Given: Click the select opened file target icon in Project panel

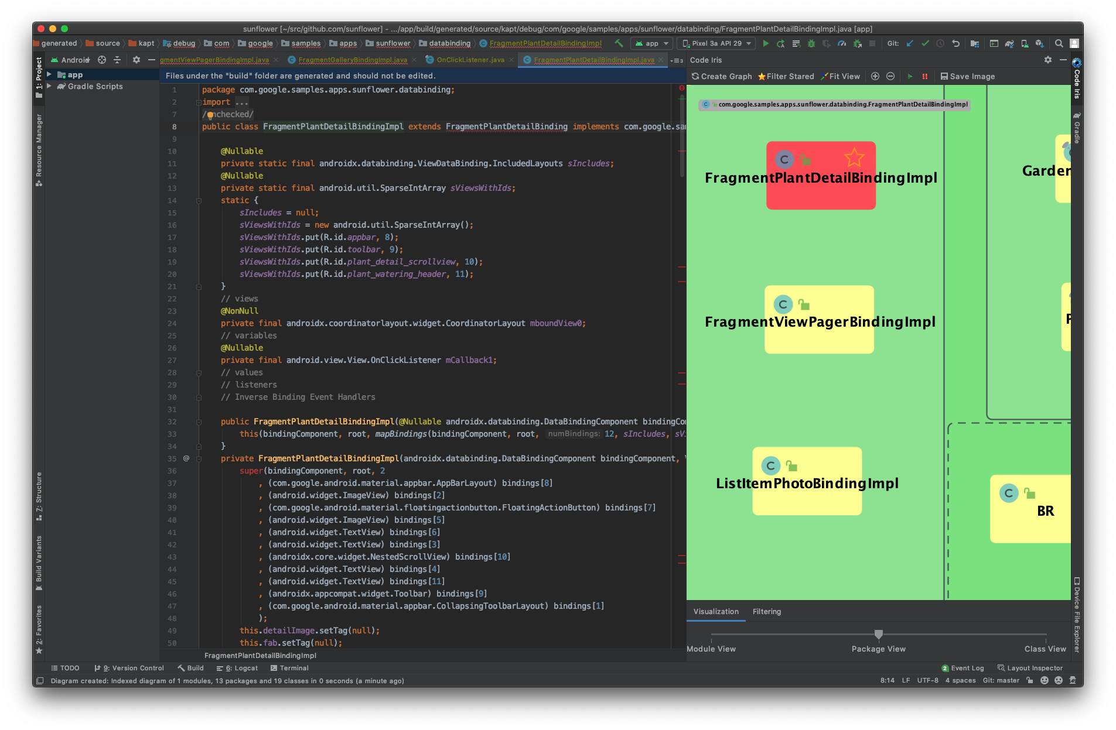Looking at the screenshot, I should pyautogui.click(x=102, y=60).
